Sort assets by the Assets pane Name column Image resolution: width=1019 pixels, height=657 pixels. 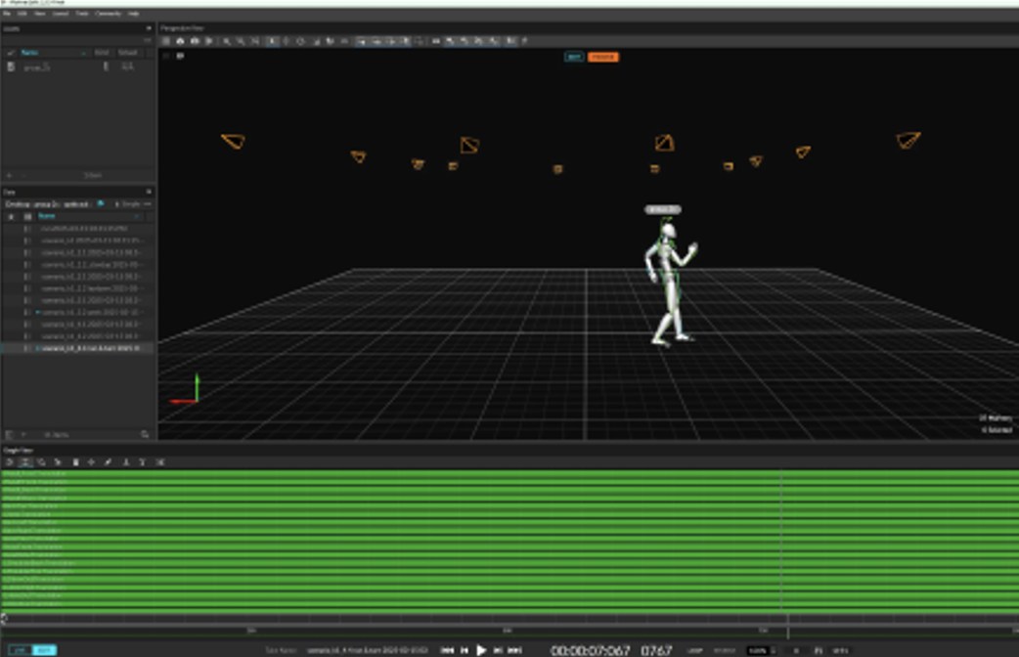[x=53, y=53]
